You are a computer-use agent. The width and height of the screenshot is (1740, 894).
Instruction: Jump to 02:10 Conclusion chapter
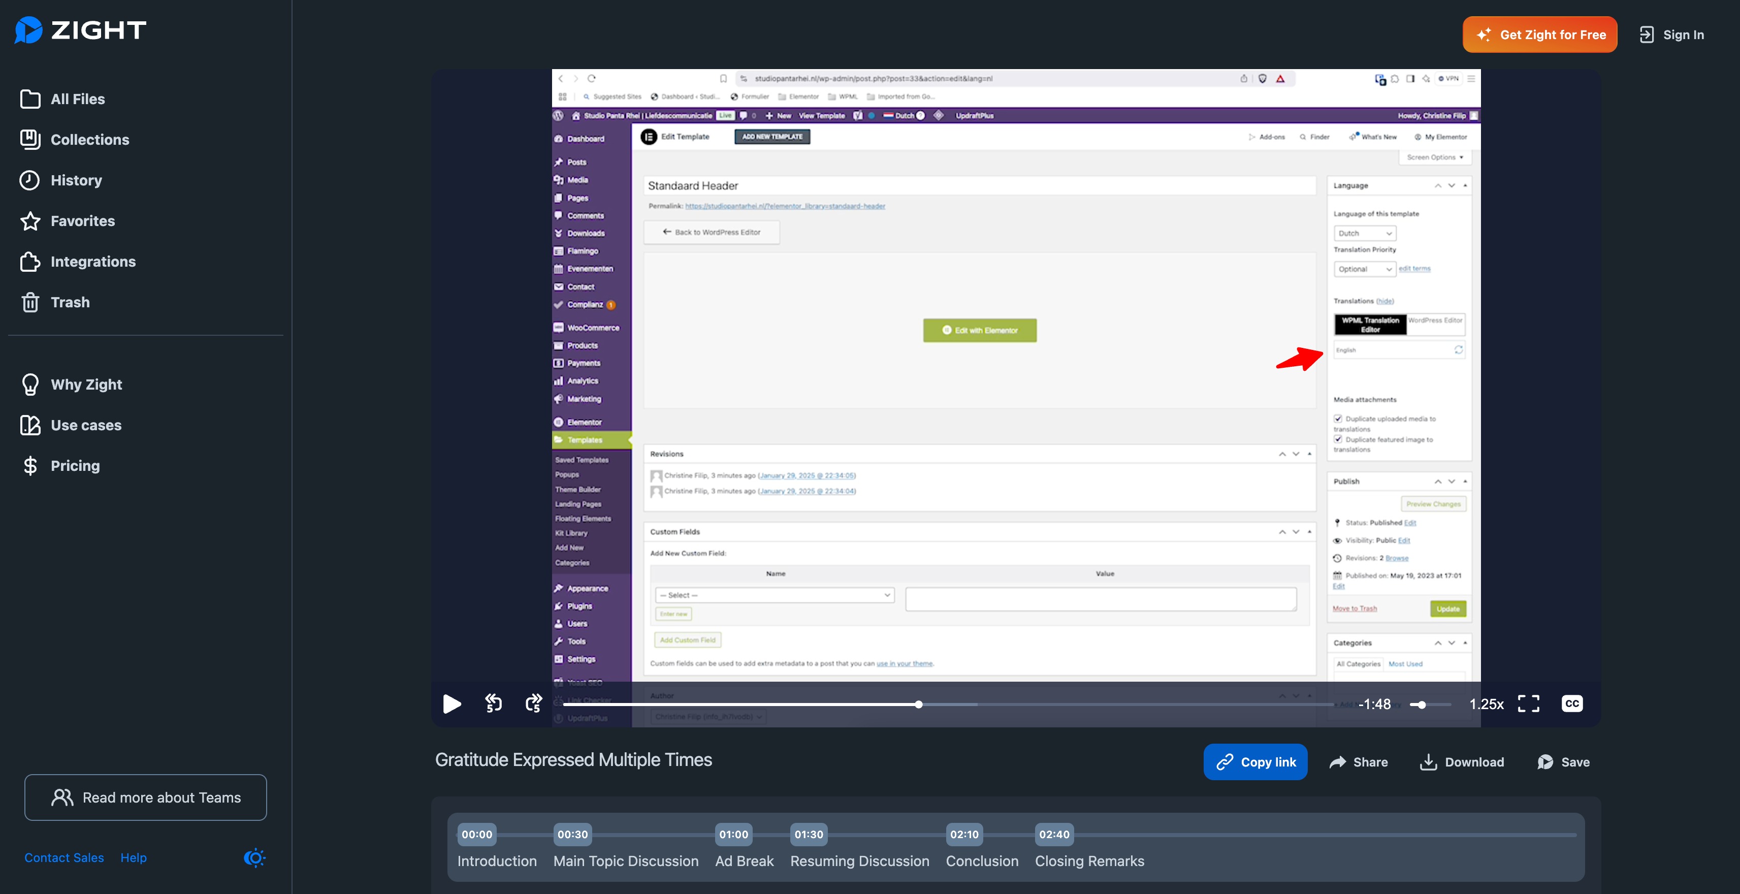pyautogui.click(x=964, y=835)
